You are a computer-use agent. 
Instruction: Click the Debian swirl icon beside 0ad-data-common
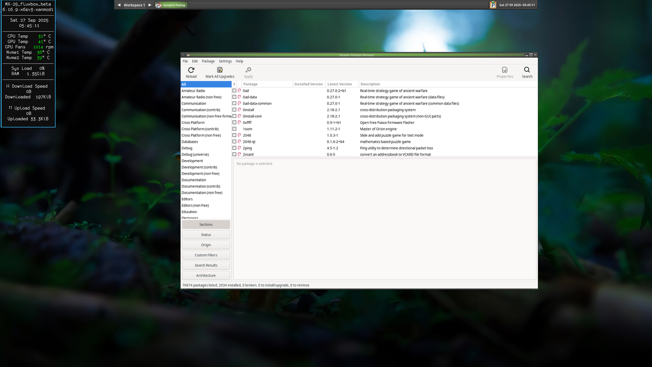[239, 103]
